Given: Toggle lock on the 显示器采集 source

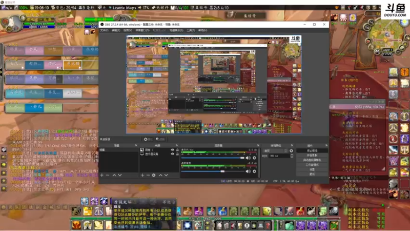Looking at the screenshot, I should coord(177,154).
